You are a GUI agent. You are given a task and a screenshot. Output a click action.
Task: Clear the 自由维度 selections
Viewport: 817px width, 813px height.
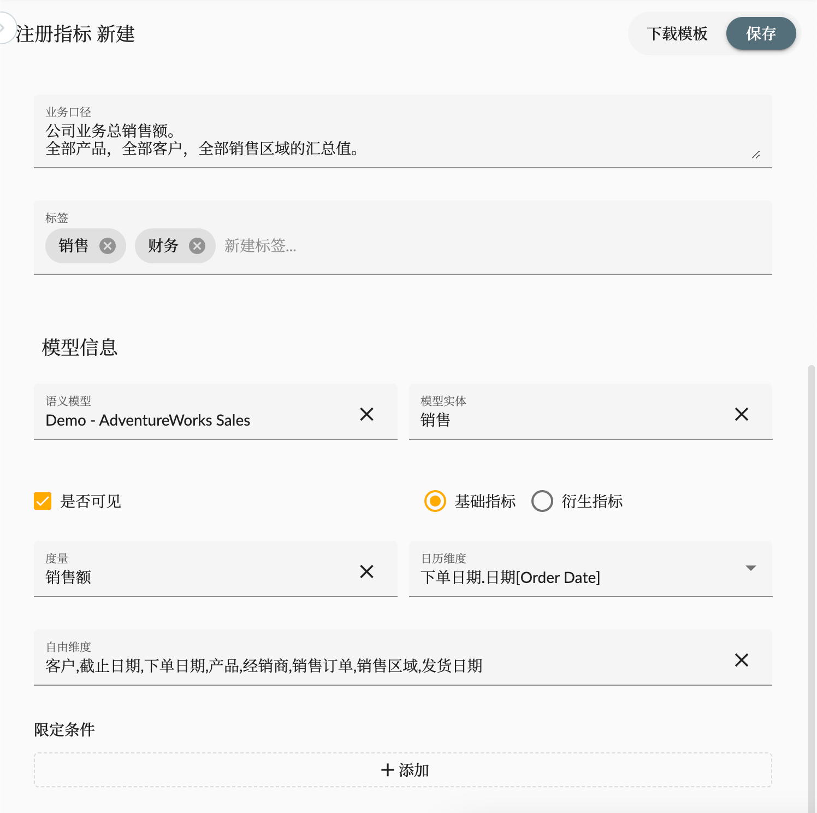742,660
